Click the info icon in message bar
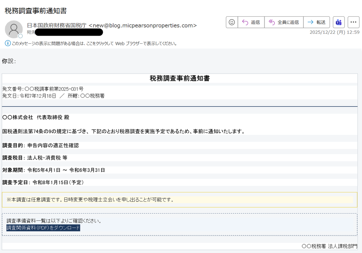Viewport: 362px width, 253px height. [8, 43]
